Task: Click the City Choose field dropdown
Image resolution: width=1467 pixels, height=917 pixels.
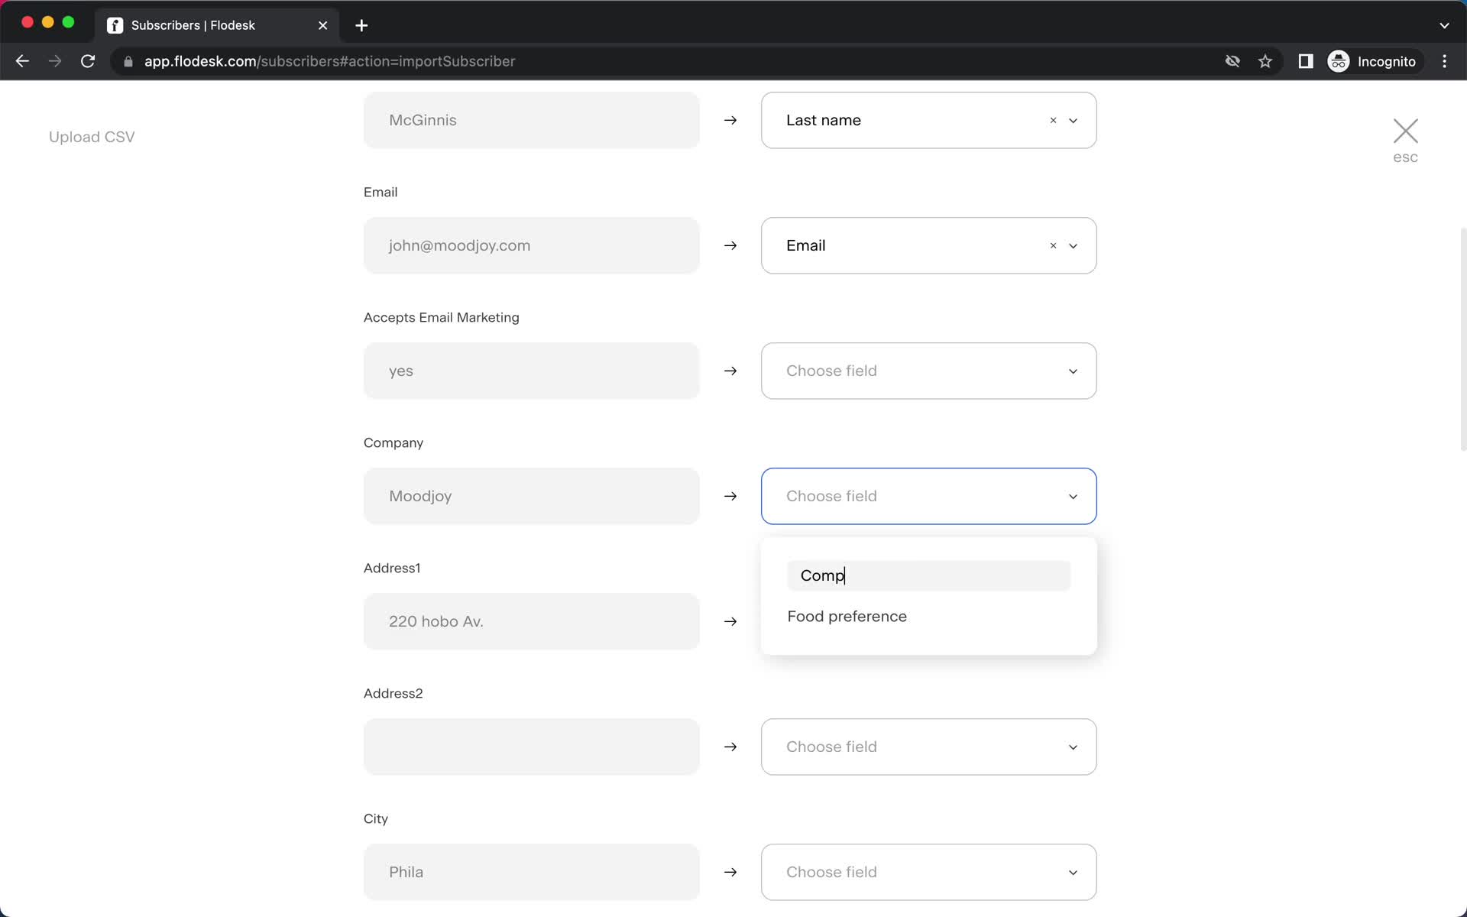Action: [x=928, y=872]
